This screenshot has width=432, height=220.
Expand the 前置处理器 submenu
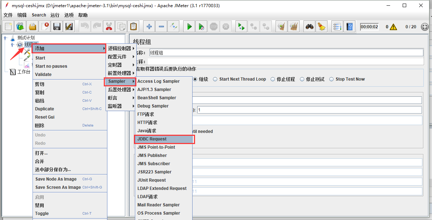click(121, 73)
